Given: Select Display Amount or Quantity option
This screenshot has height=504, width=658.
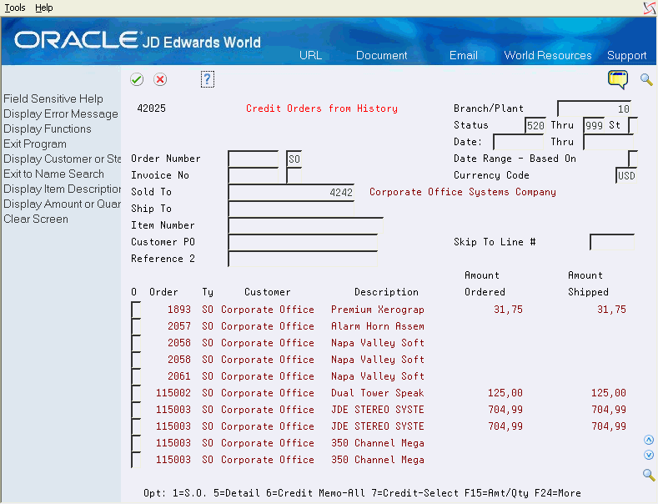Looking at the screenshot, I should point(62,204).
